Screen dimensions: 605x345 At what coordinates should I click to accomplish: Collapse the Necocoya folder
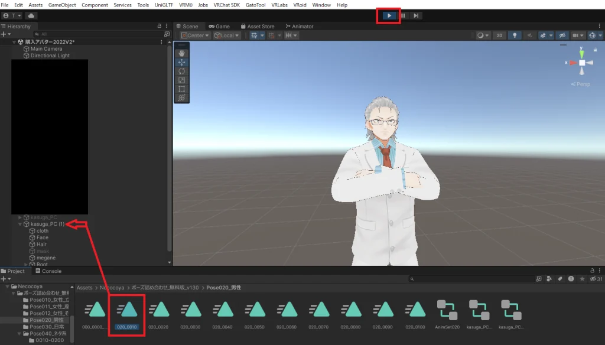coord(7,287)
